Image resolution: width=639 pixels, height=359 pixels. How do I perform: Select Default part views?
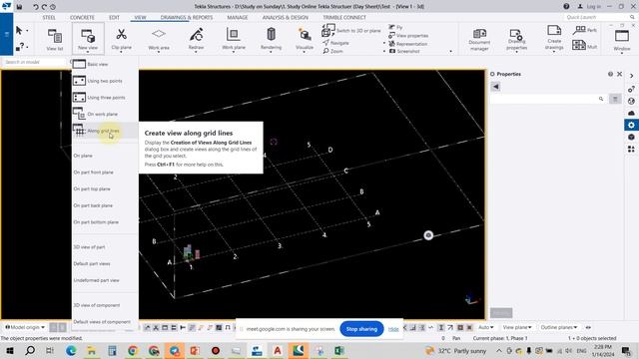pyautogui.click(x=105, y=263)
